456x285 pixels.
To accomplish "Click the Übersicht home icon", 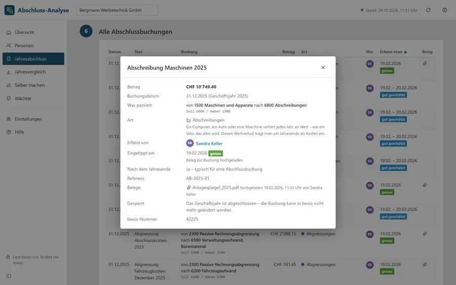I will (x=9, y=32).
